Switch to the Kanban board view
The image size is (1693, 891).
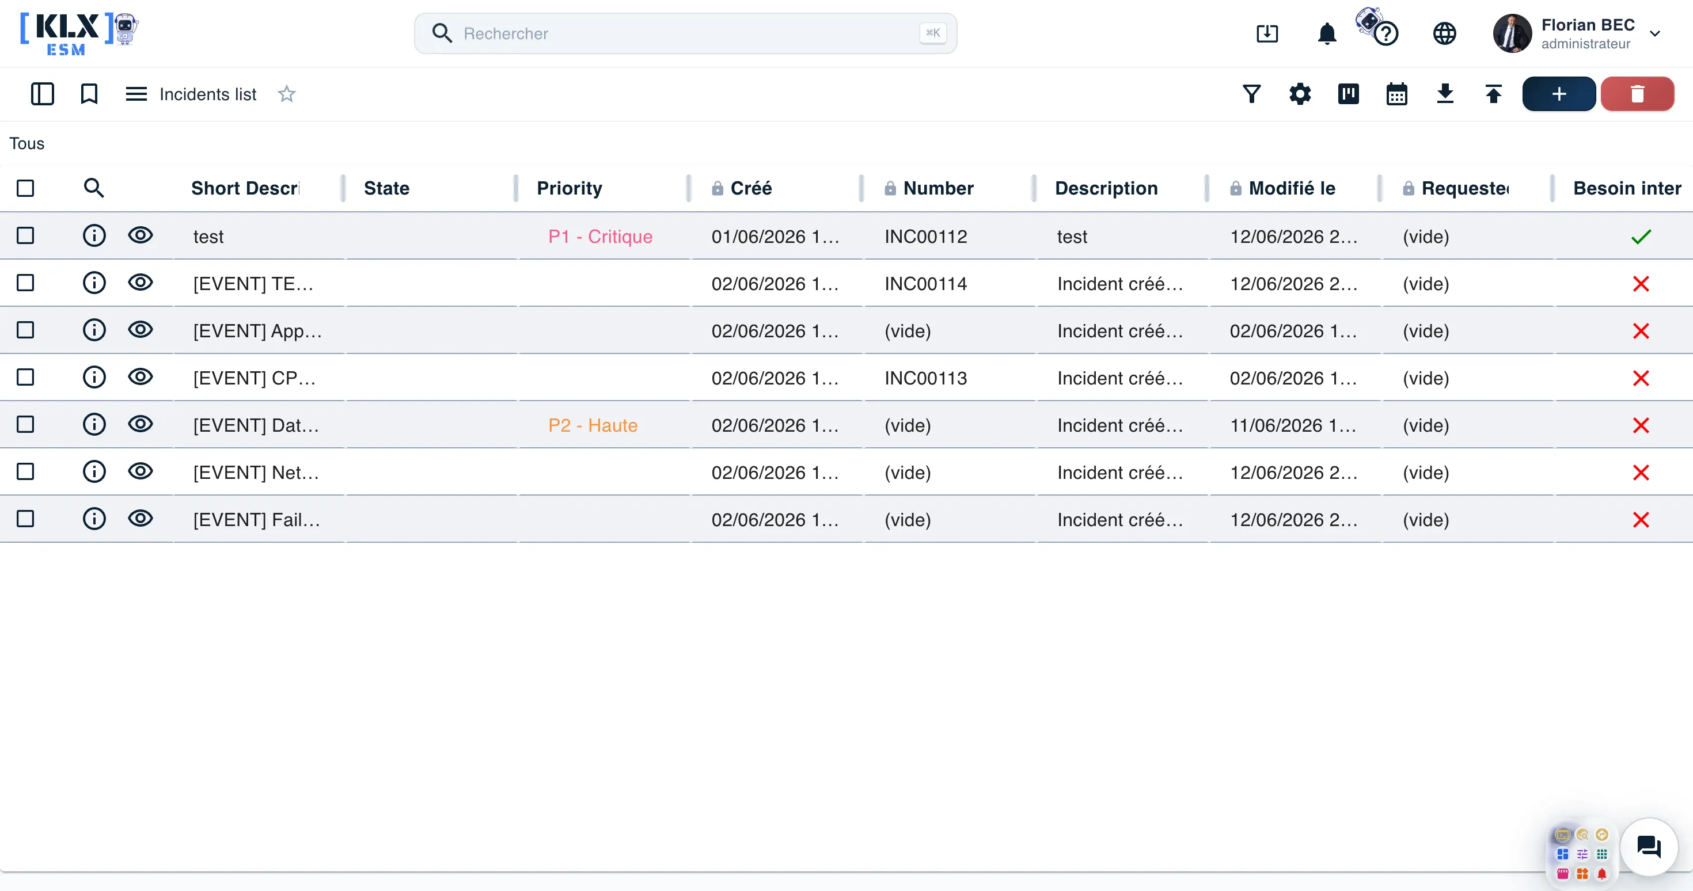(1348, 94)
